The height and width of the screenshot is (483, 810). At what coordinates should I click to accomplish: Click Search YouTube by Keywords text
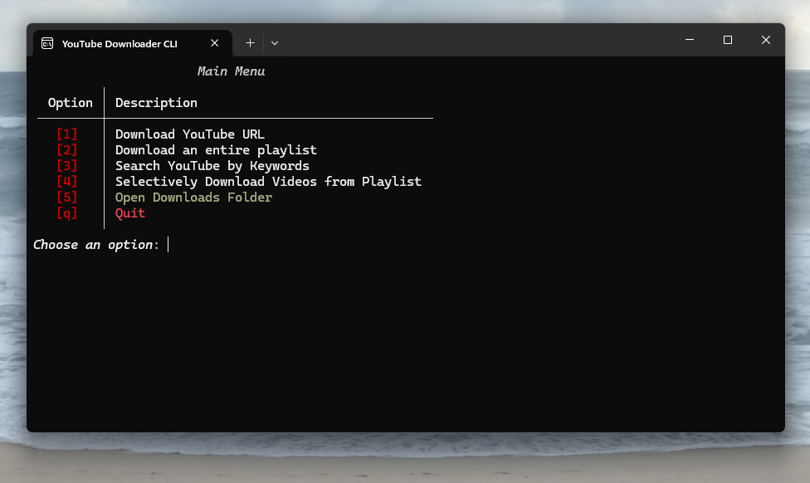(212, 166)
